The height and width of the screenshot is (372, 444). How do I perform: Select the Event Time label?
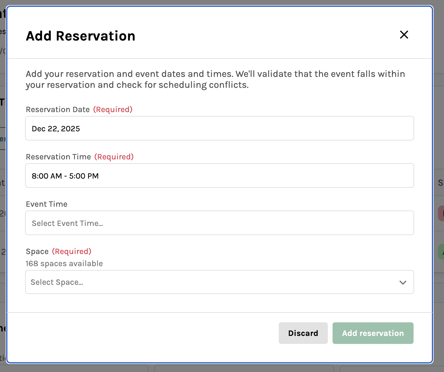tap(47, 204)
